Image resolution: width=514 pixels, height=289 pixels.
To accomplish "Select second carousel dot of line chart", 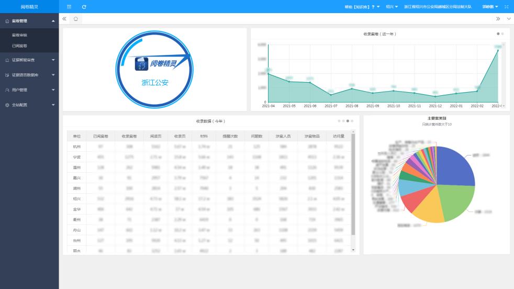I will pyautogui.click(x=502, y=34).
